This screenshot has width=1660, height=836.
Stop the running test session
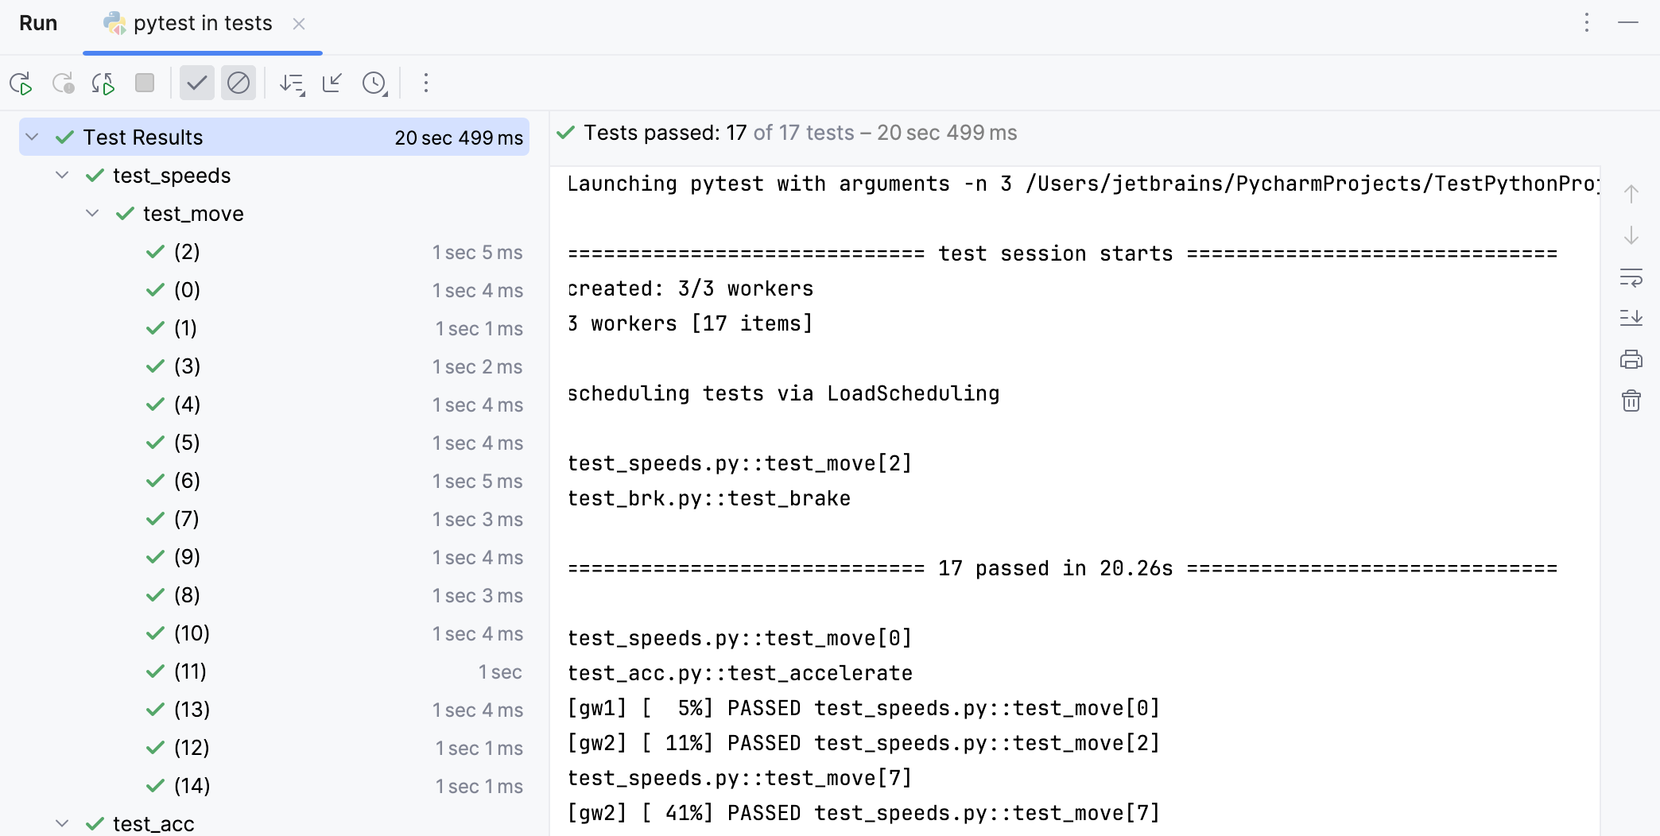point(145,83)
